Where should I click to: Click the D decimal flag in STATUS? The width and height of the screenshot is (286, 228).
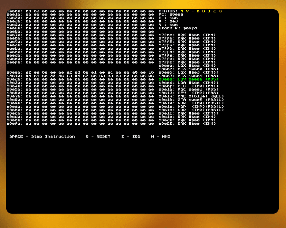(x=203, y=11)
